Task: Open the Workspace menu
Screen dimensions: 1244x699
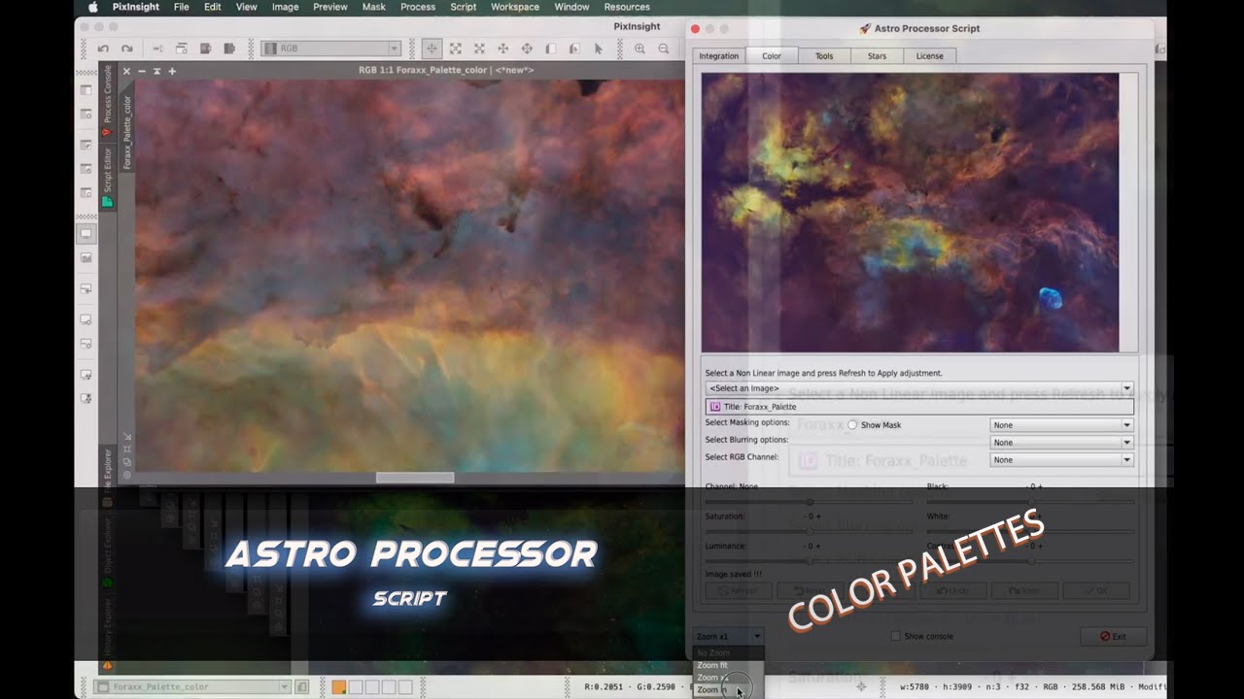Action: coord(515,7)
